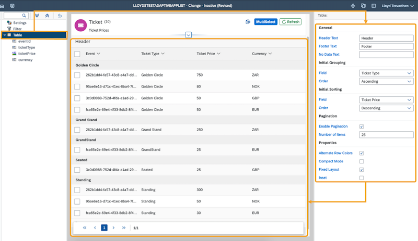Viewport: 418px width, 241px height.
Task: Enable the Inset checkbox
Action: 362,178
